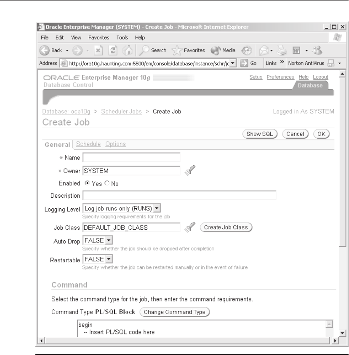Click the Stop page loading icon

(98, 50)
